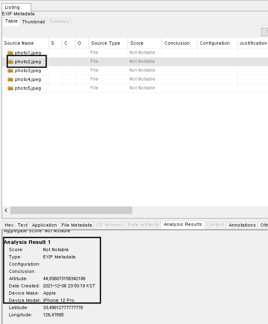Image resolution: width=268 pixels, height=324 pixels.
Task: Click Not Notable score for photo3.jpeg
Action: click(142, 70)
